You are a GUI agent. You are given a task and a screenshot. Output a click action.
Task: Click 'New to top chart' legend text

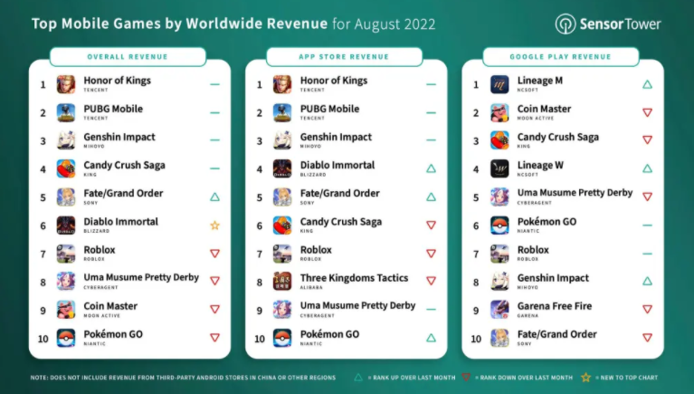[x=629, y=378]
